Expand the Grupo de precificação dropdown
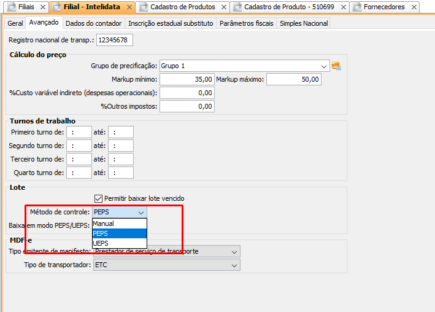The width and height of the screenshot is (435, 312). (323, 66)
